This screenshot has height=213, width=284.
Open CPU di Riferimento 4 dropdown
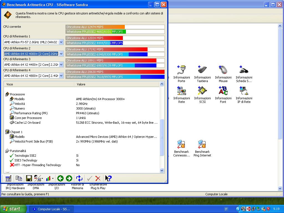(x=61, y=76)
